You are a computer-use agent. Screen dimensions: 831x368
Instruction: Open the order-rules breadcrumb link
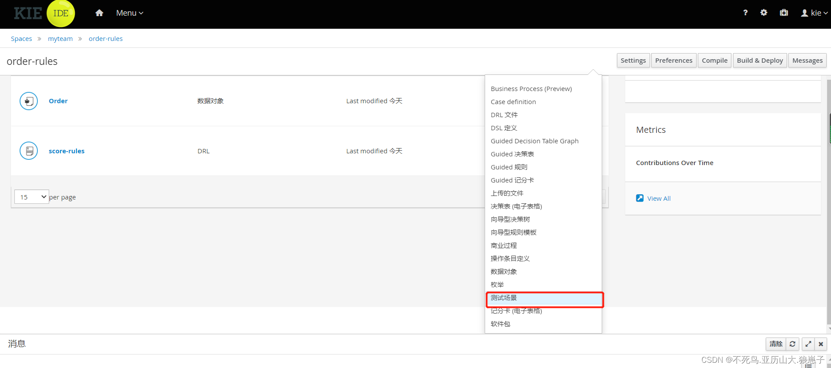coord(106,39)
